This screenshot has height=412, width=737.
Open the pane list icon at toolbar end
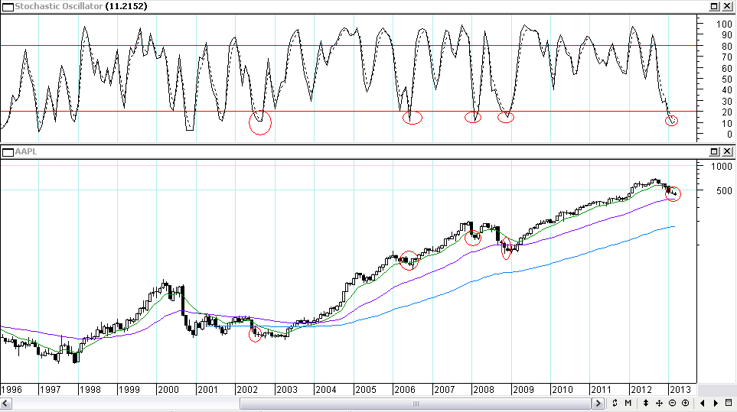[x=729, y=403]
